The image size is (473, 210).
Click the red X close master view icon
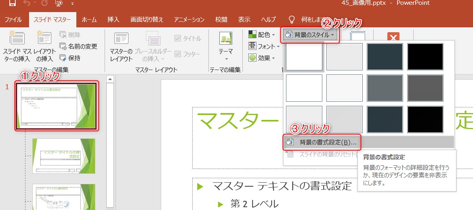tap(393, 37)
